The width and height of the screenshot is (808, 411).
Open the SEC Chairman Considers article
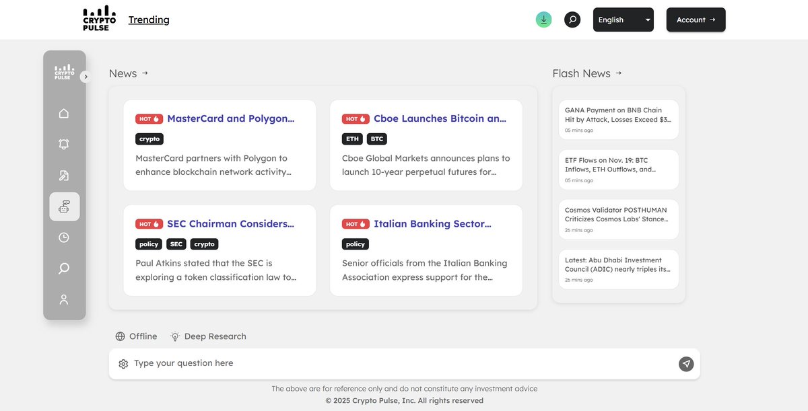click(x=231, y=223)
